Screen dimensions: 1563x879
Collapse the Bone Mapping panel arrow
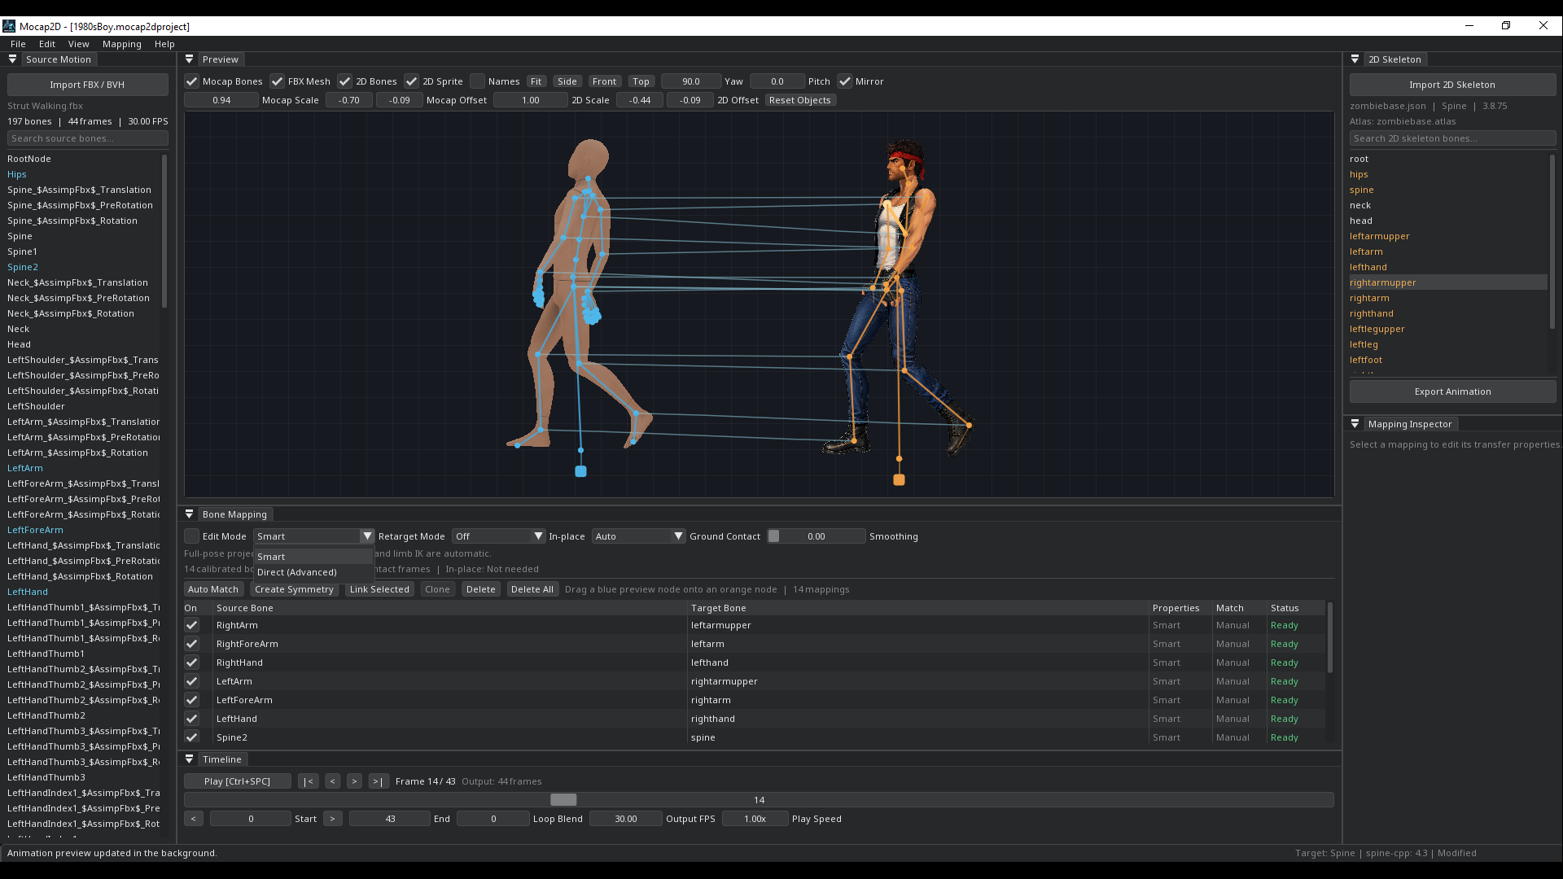pos(189,514)
